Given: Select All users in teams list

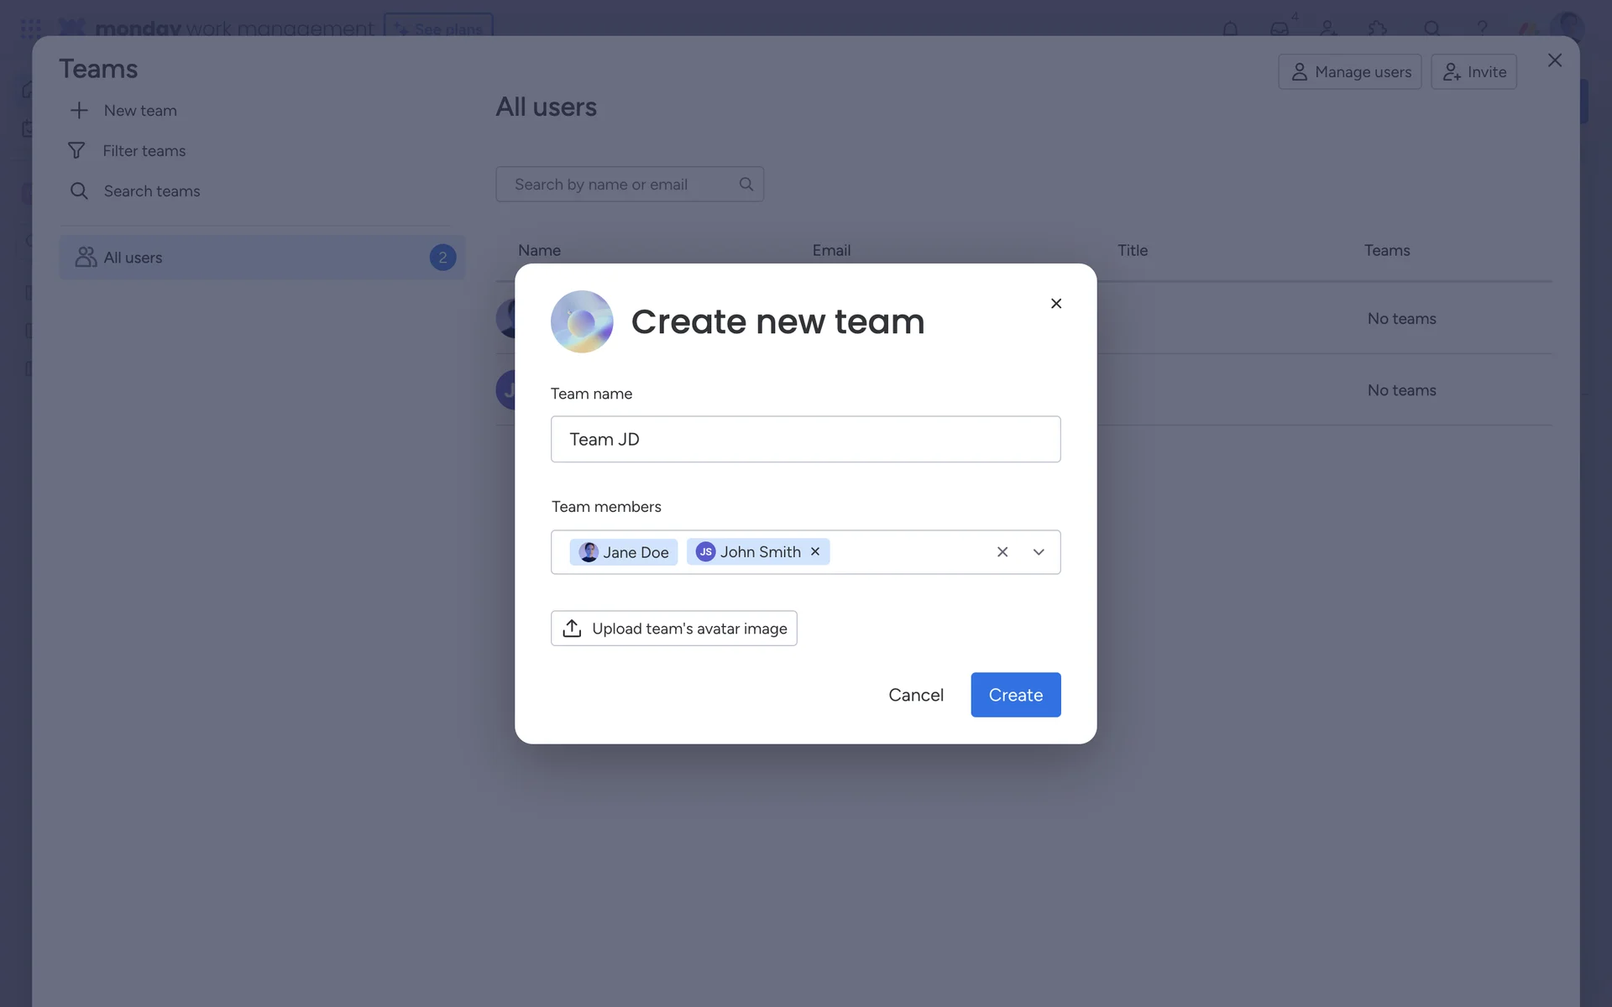Looking at the screenshot, I should [262, 258].
